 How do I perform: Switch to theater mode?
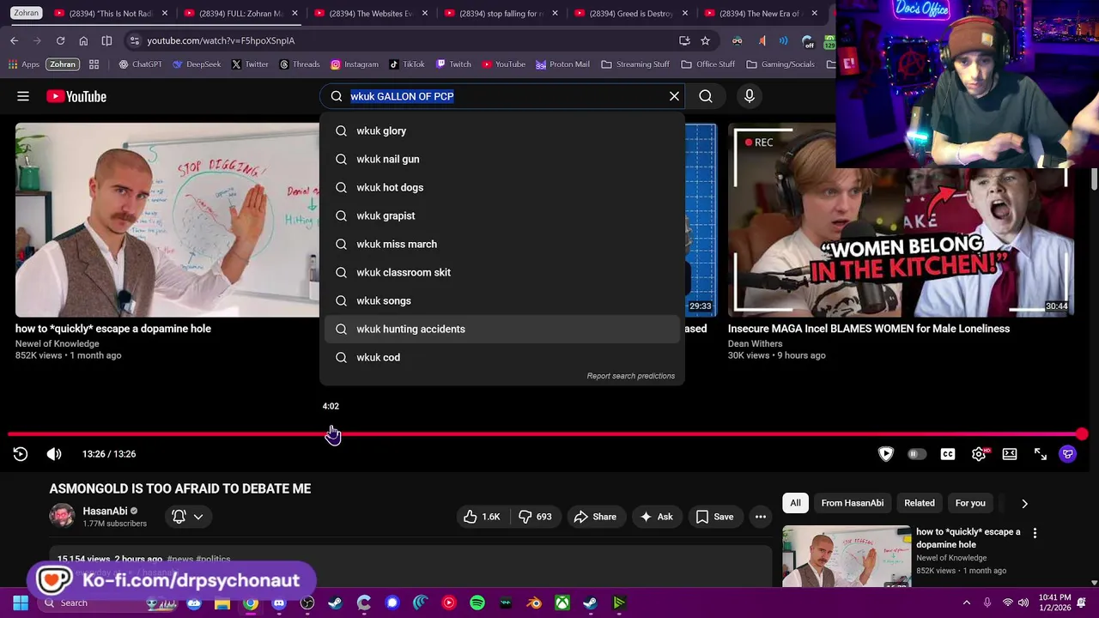click(x=1010, y=454)
